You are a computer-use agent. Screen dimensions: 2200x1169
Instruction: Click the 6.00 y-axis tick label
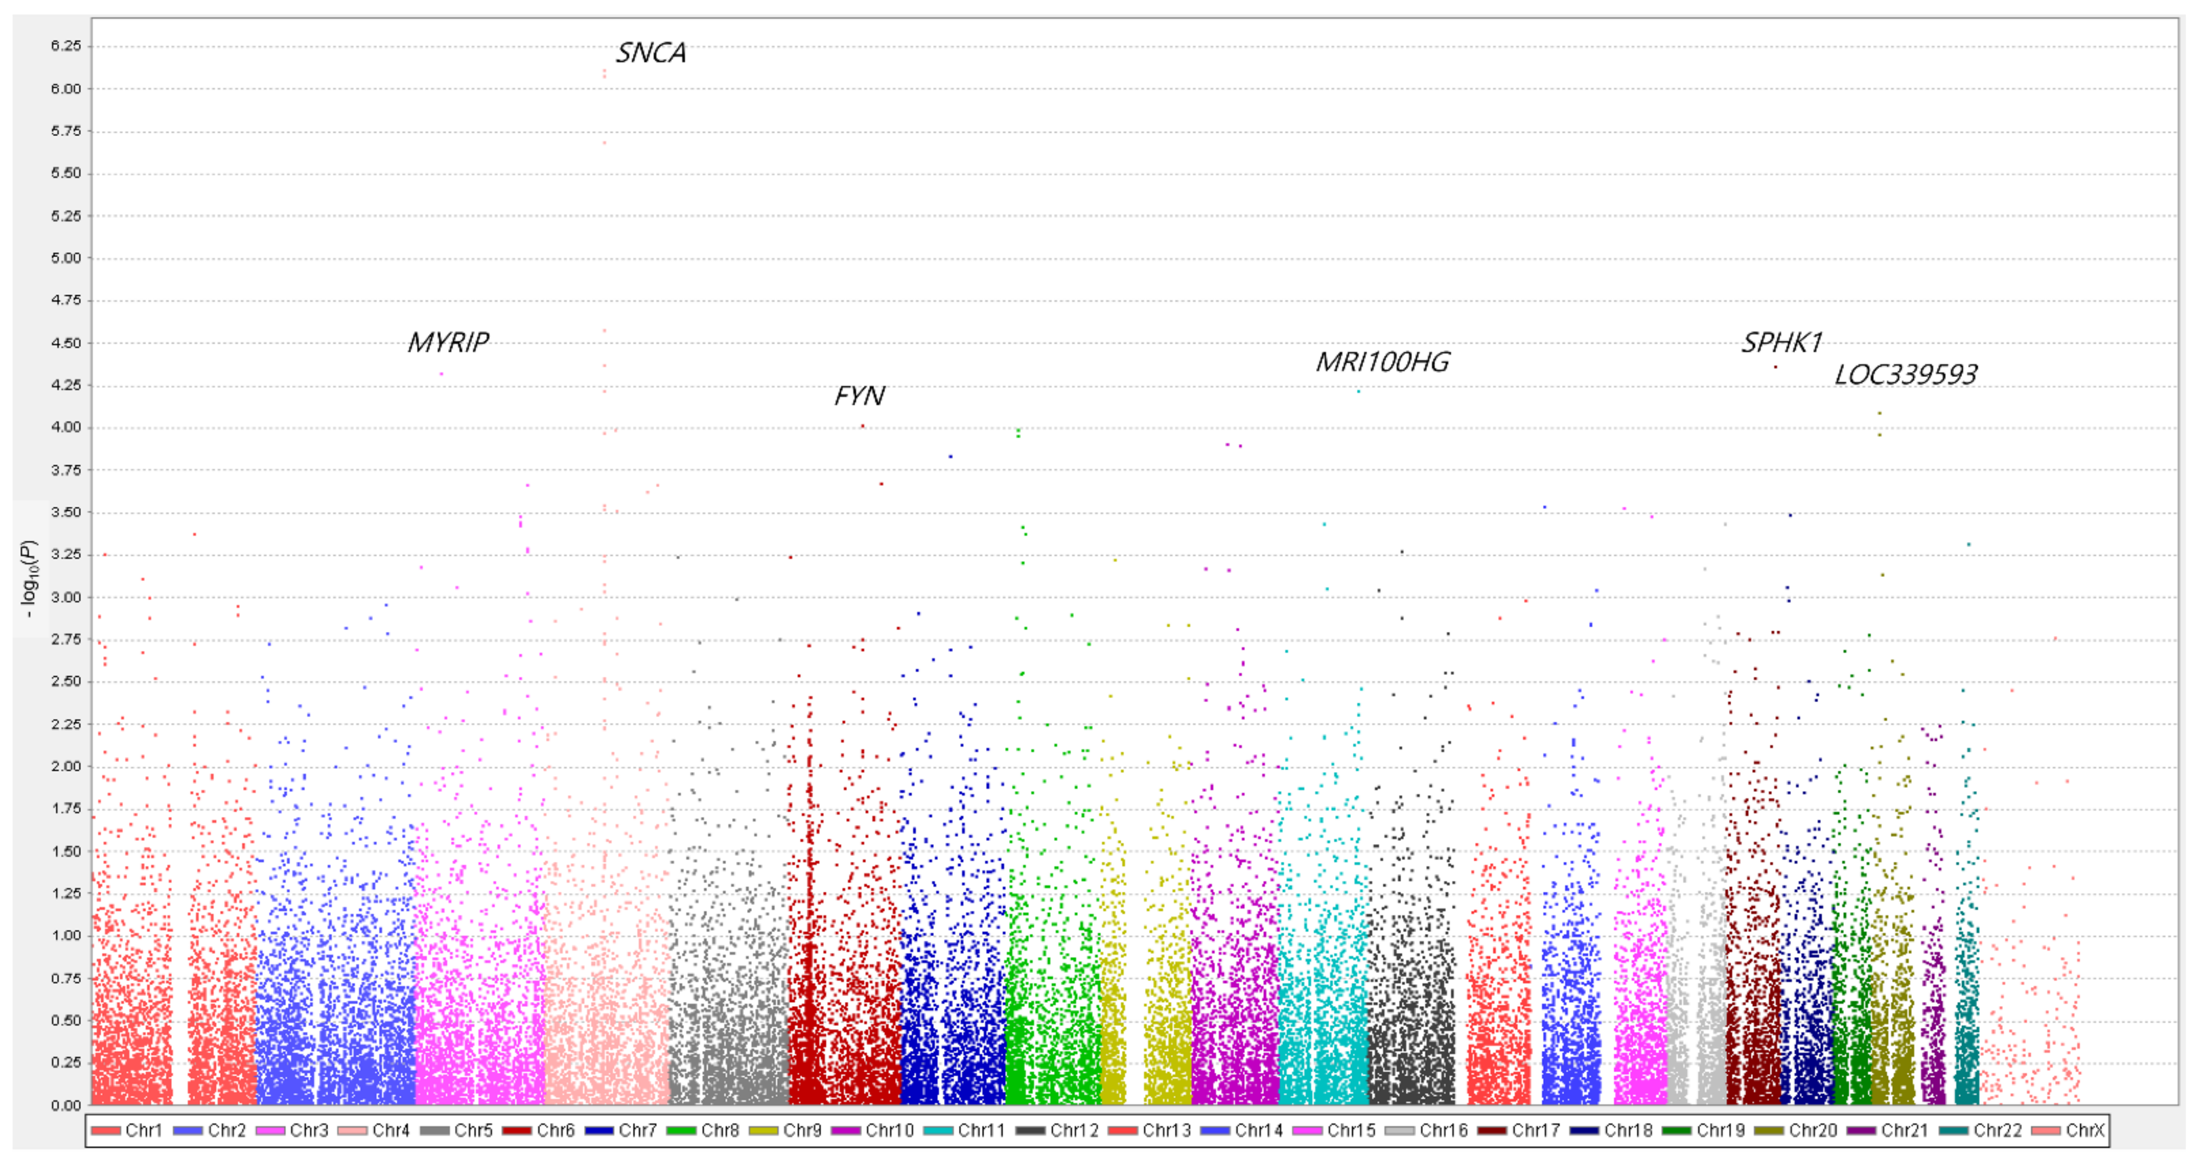tap(66, 89)
